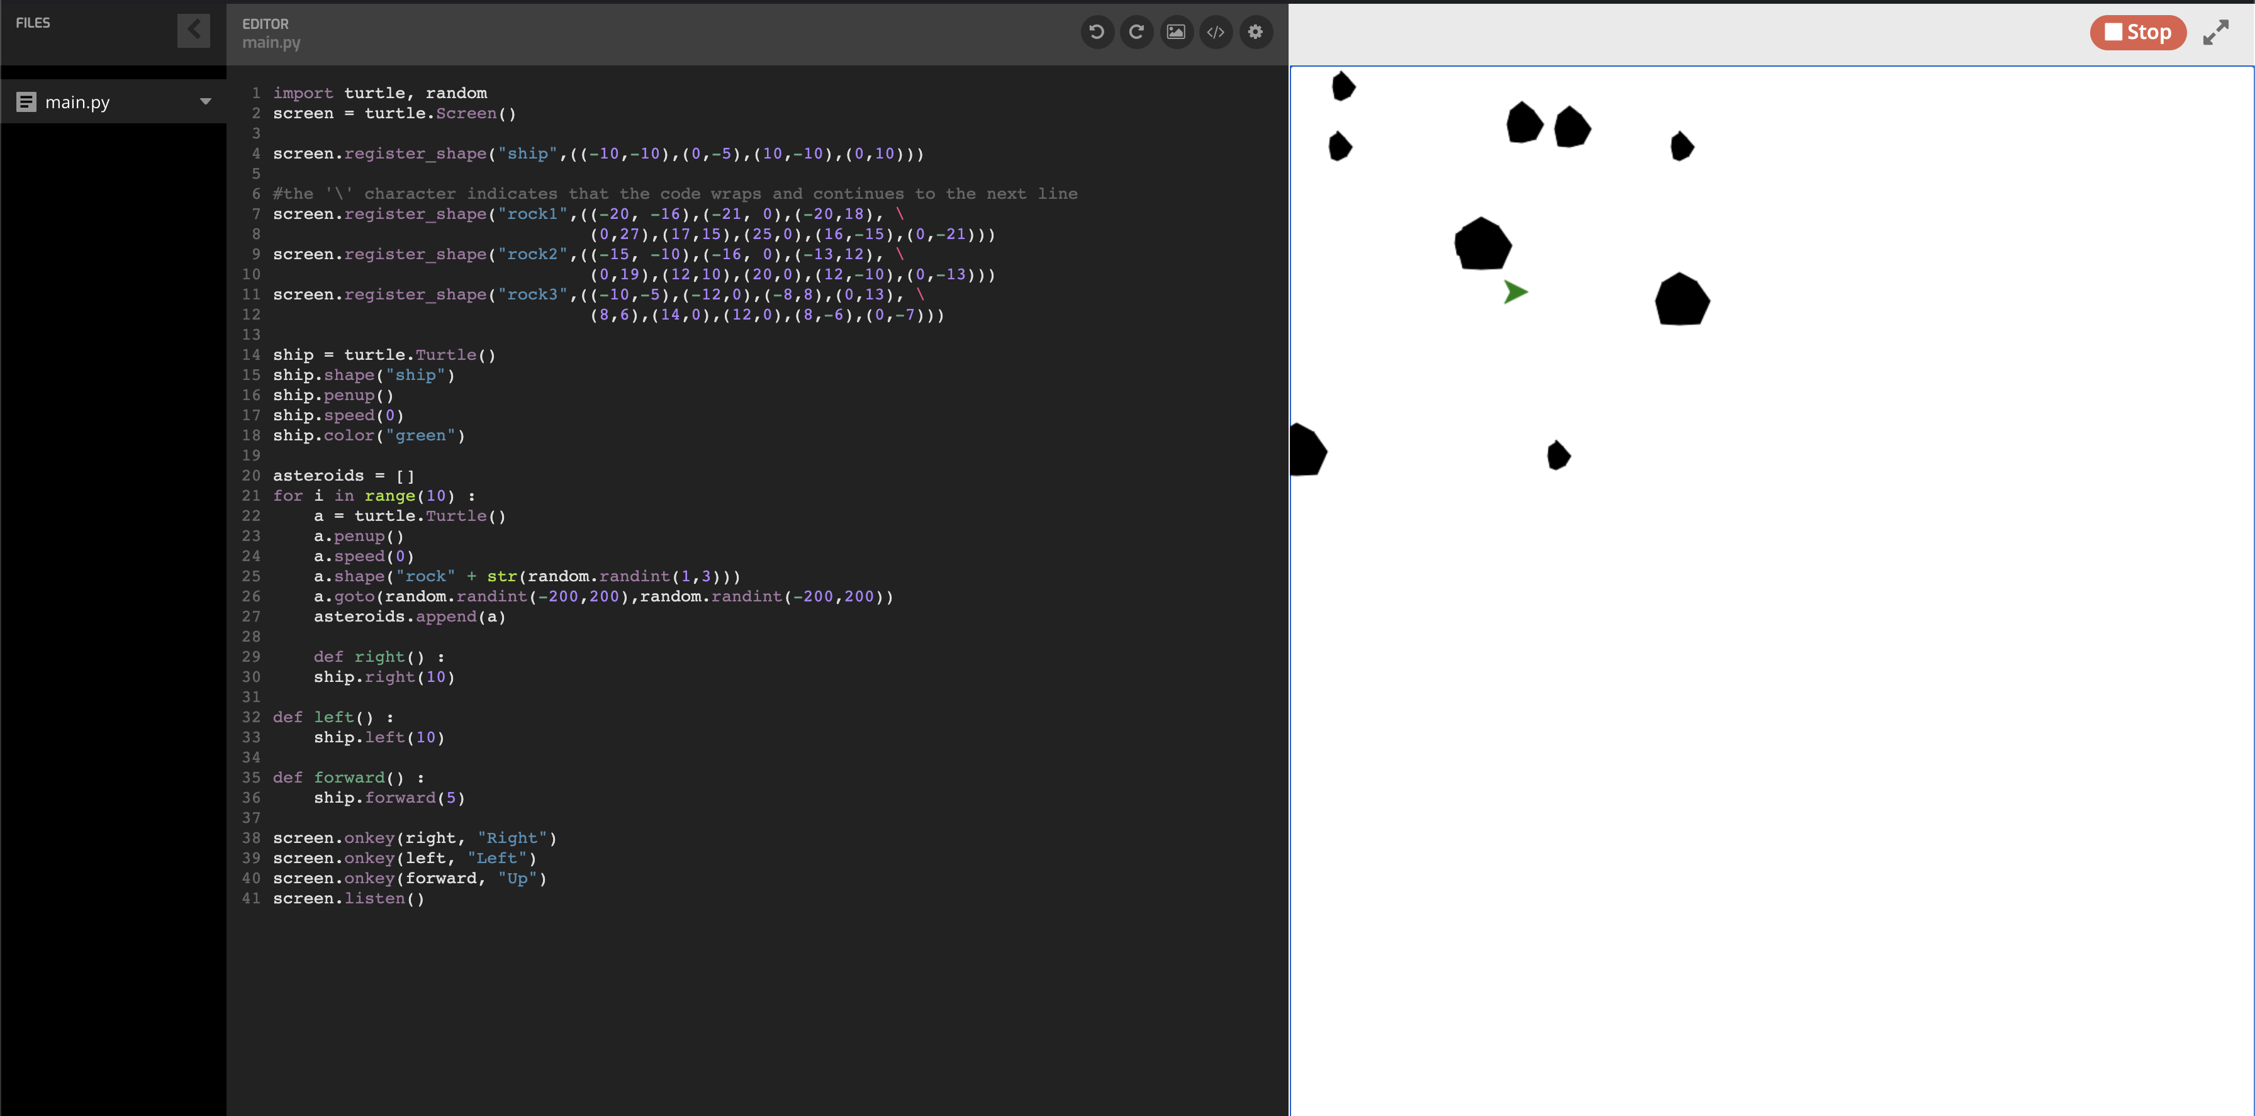
Task: Click the ship.color("green") line
Action: (369, 435)
